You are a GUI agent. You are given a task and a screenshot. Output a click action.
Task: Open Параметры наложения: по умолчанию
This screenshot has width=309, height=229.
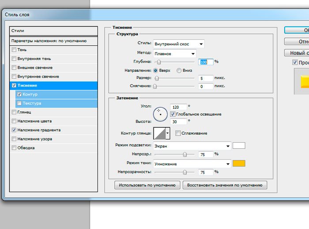point(49,41)
